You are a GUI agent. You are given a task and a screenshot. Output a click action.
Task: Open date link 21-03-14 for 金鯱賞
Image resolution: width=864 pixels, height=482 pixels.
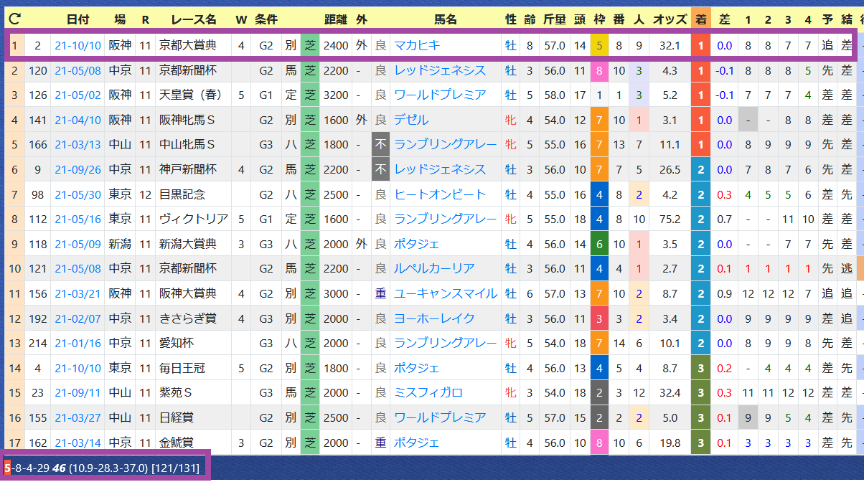(x=78, y=443)
